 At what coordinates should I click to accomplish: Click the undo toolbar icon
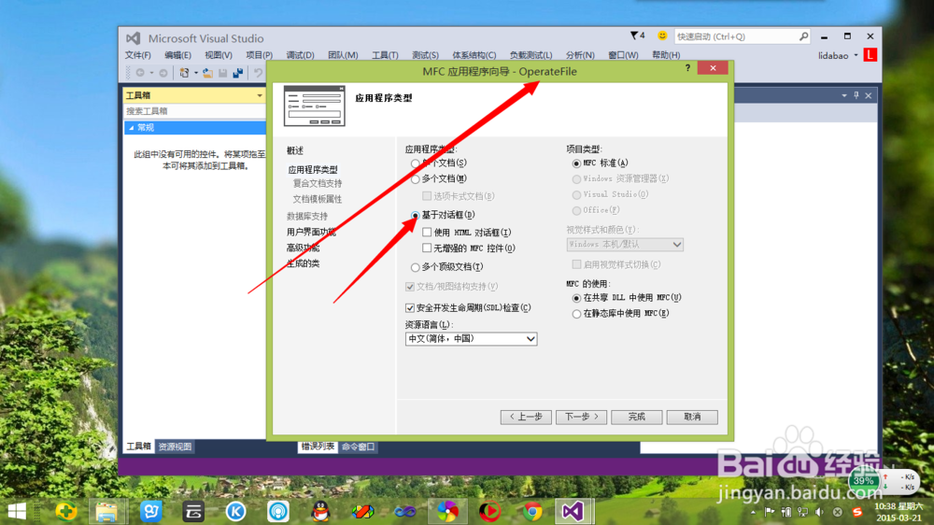258,73
